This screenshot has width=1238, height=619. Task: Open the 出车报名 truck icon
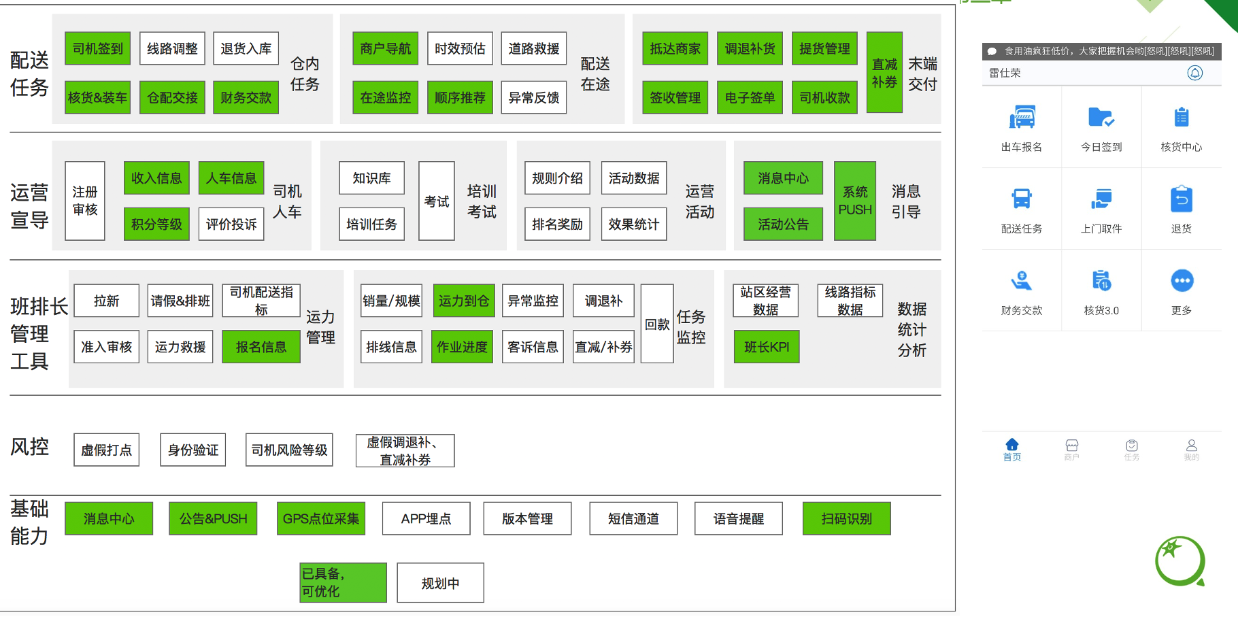tap(1022, 118)
